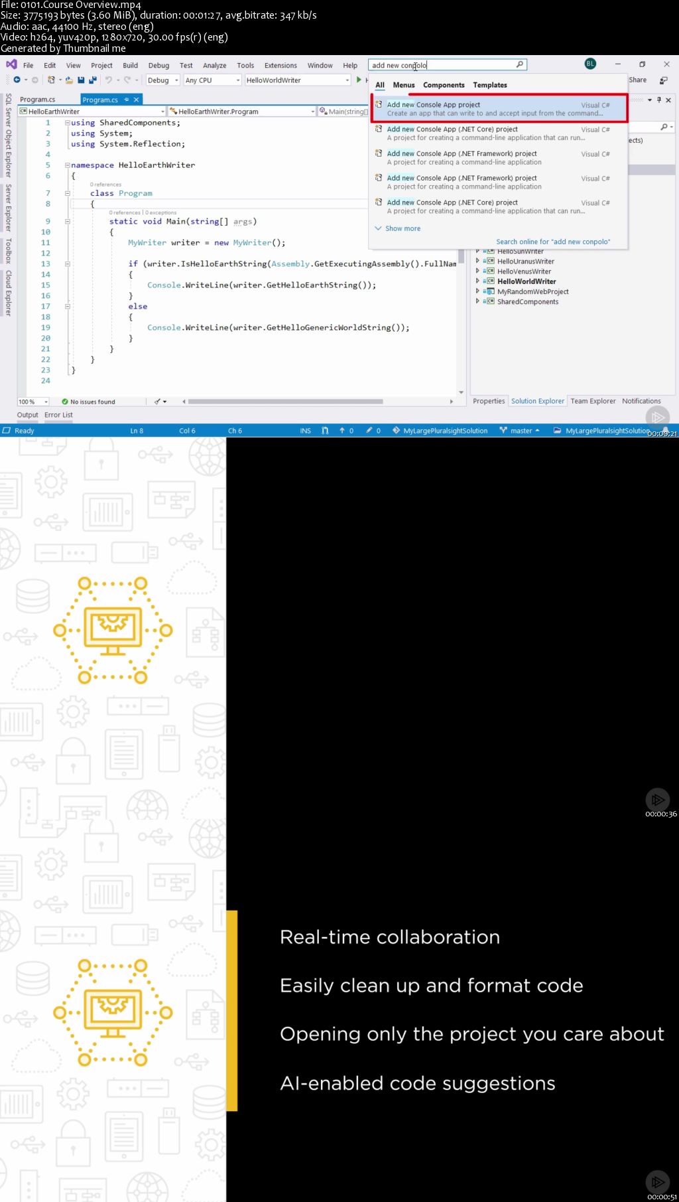Switch to the Menus search tab
679x1202 pixels.
point(404,85)
